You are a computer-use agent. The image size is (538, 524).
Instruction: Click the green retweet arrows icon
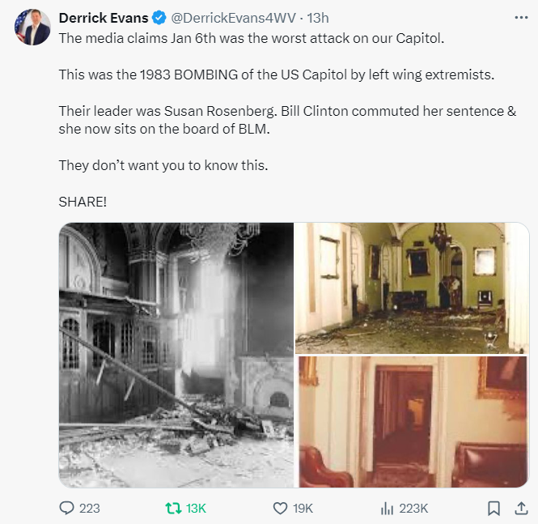[x=172, y=509]
